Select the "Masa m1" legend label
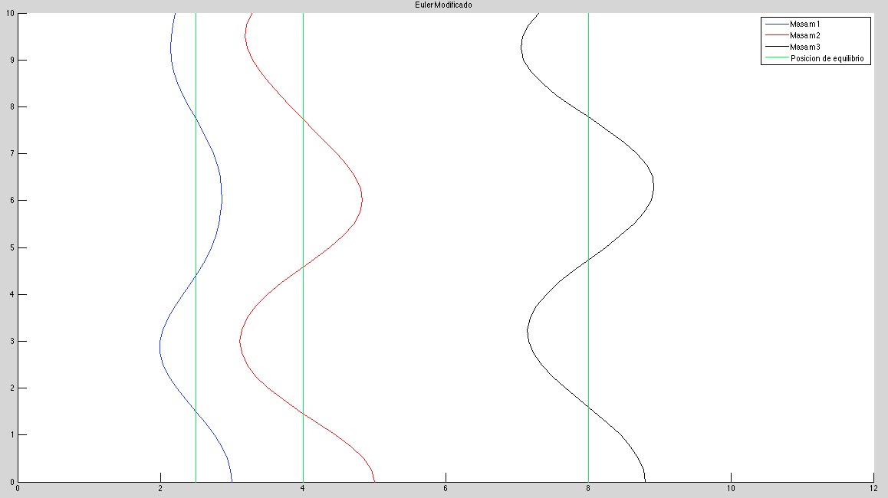 coord(805,25)
